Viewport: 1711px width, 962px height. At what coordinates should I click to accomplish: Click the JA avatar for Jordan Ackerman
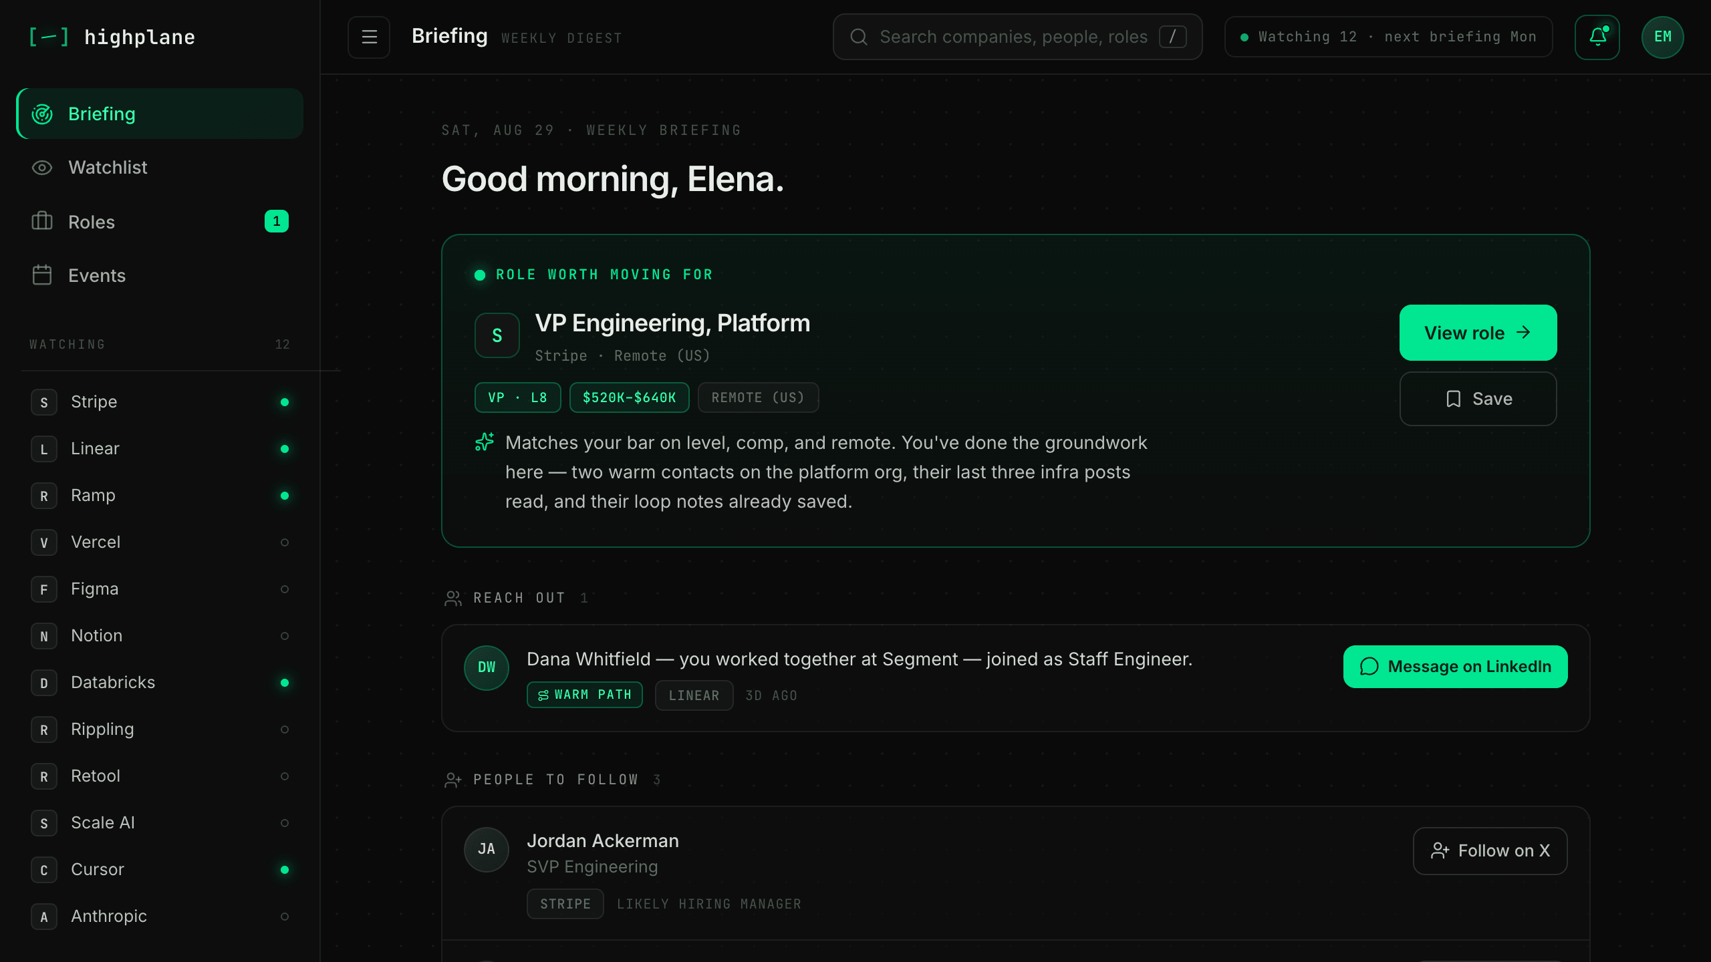(x=487, y=849)
